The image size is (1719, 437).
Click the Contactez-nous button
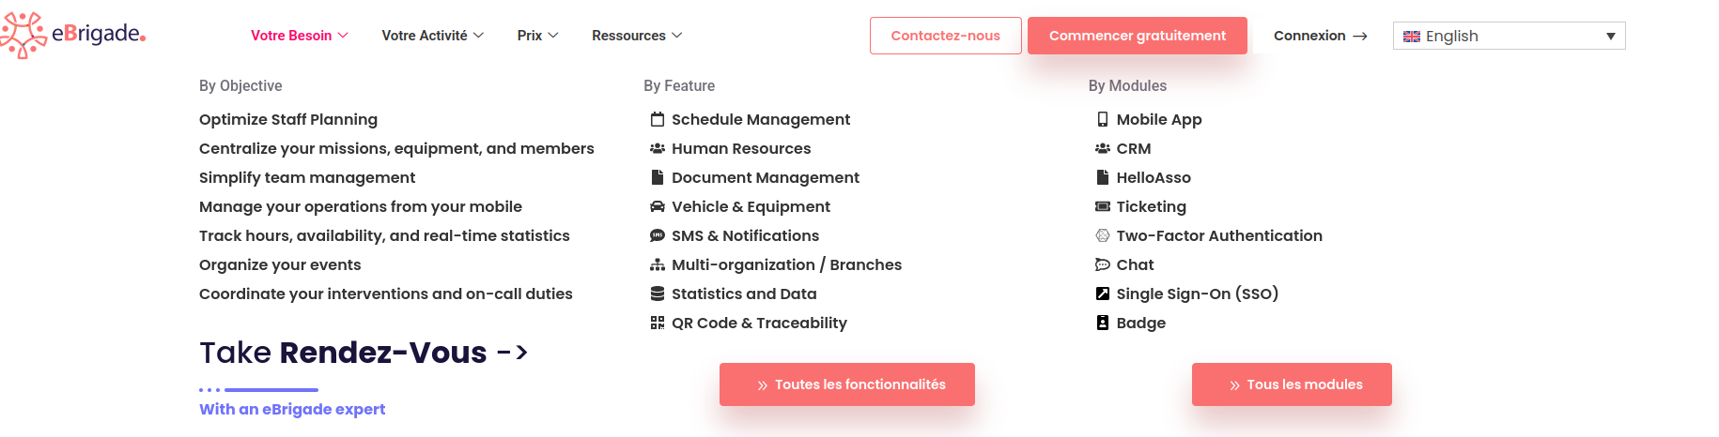point(945,36)
